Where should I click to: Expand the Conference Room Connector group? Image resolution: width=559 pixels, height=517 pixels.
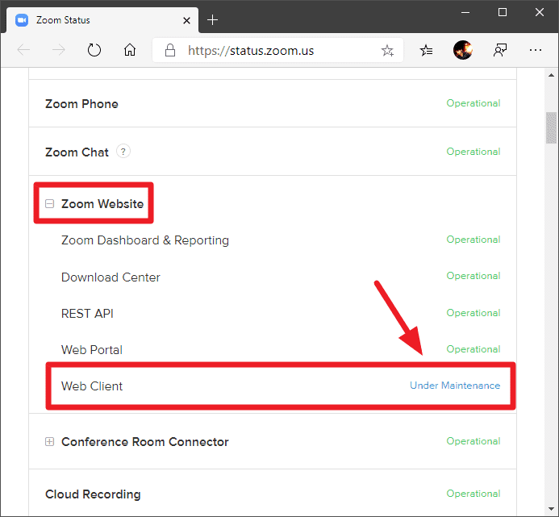coord(49,442)
